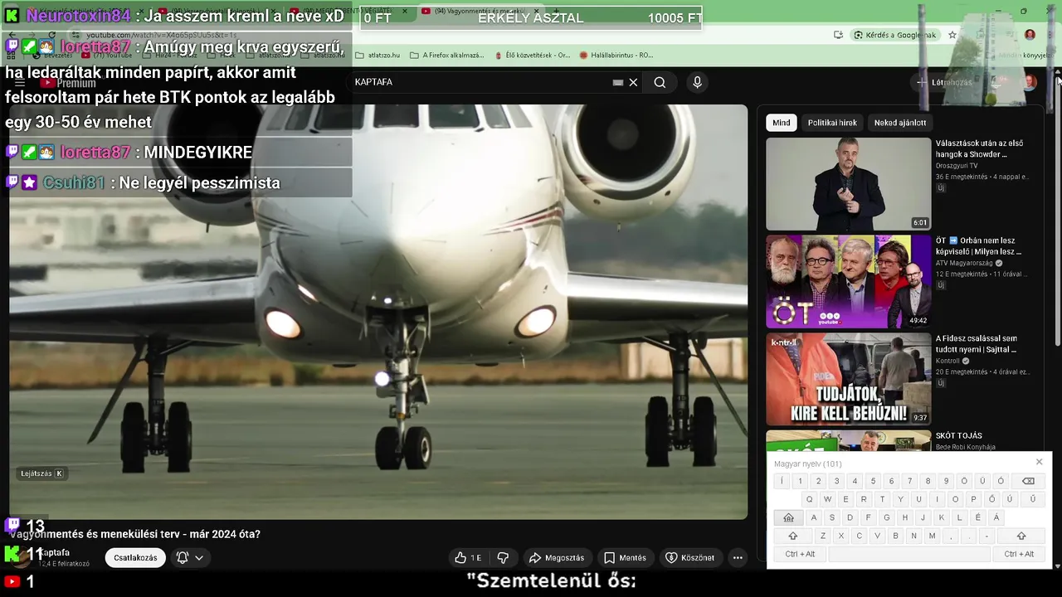
Task: Select the Neked ajánlott filter chip
Action: [x=900, y=123]
